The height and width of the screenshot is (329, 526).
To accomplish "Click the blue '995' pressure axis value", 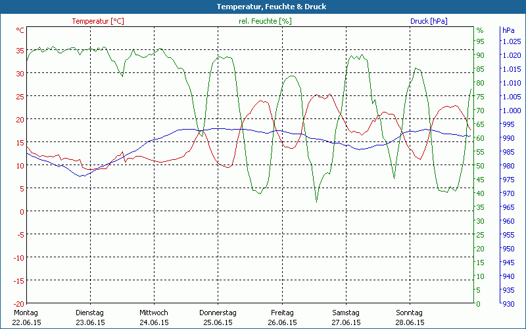I will pos(508,124).
